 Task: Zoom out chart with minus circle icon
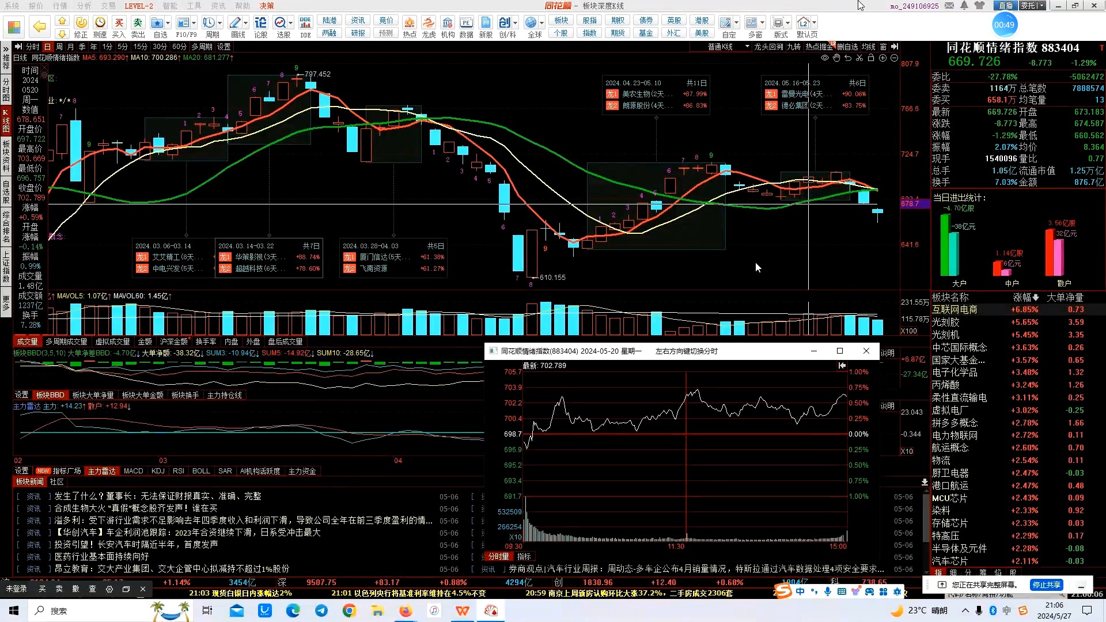point(894,58)
